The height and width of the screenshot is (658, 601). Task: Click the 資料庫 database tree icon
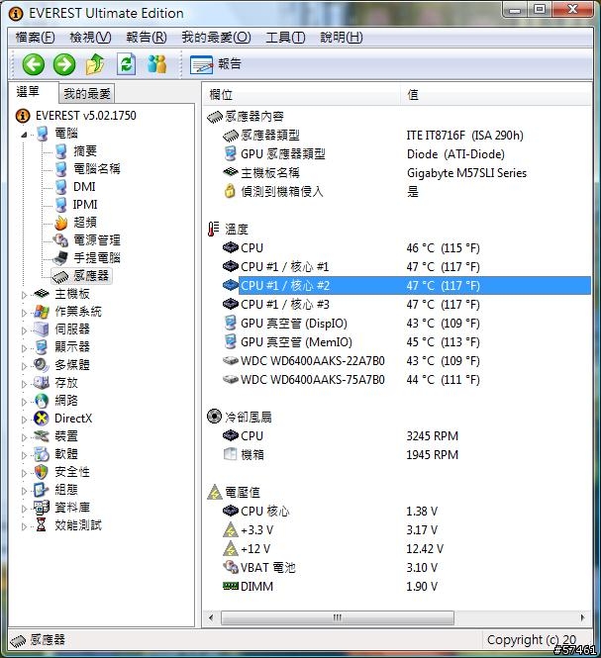[42, 508]
